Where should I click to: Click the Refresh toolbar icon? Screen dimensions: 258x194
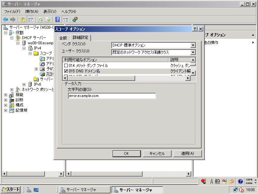(x=41, y=19)
